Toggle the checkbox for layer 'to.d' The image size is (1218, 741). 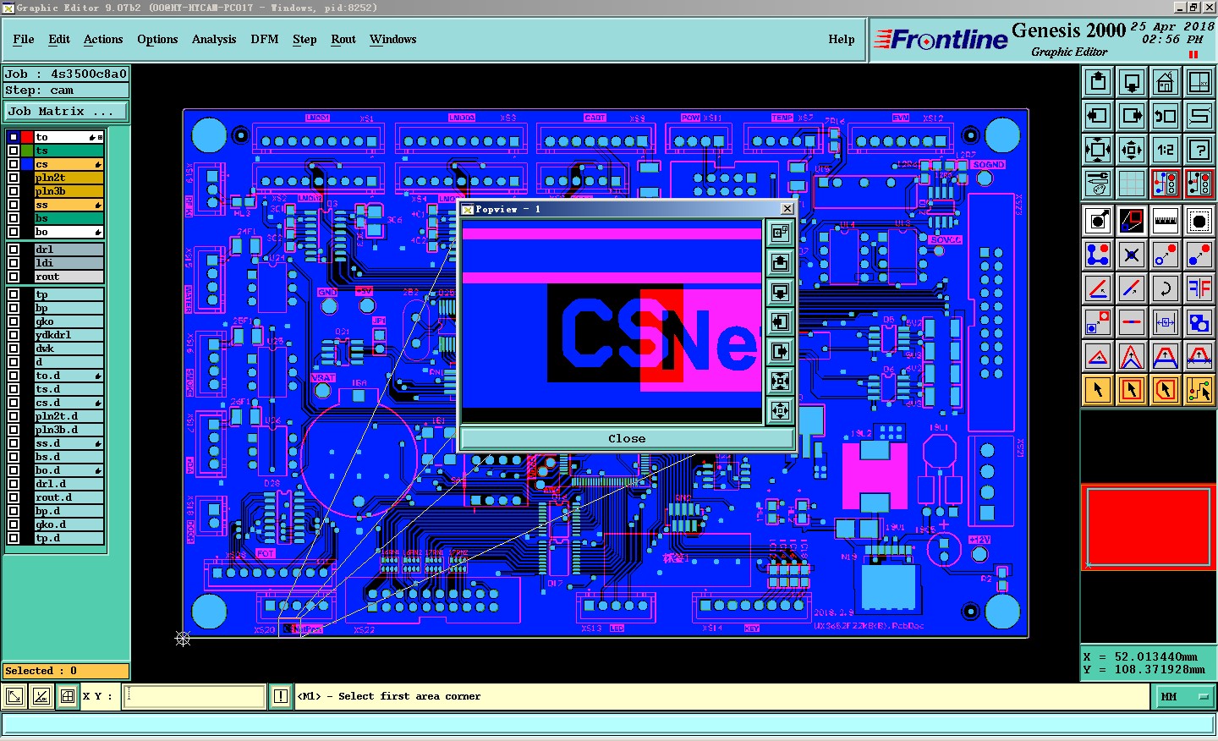pos(14,376)
